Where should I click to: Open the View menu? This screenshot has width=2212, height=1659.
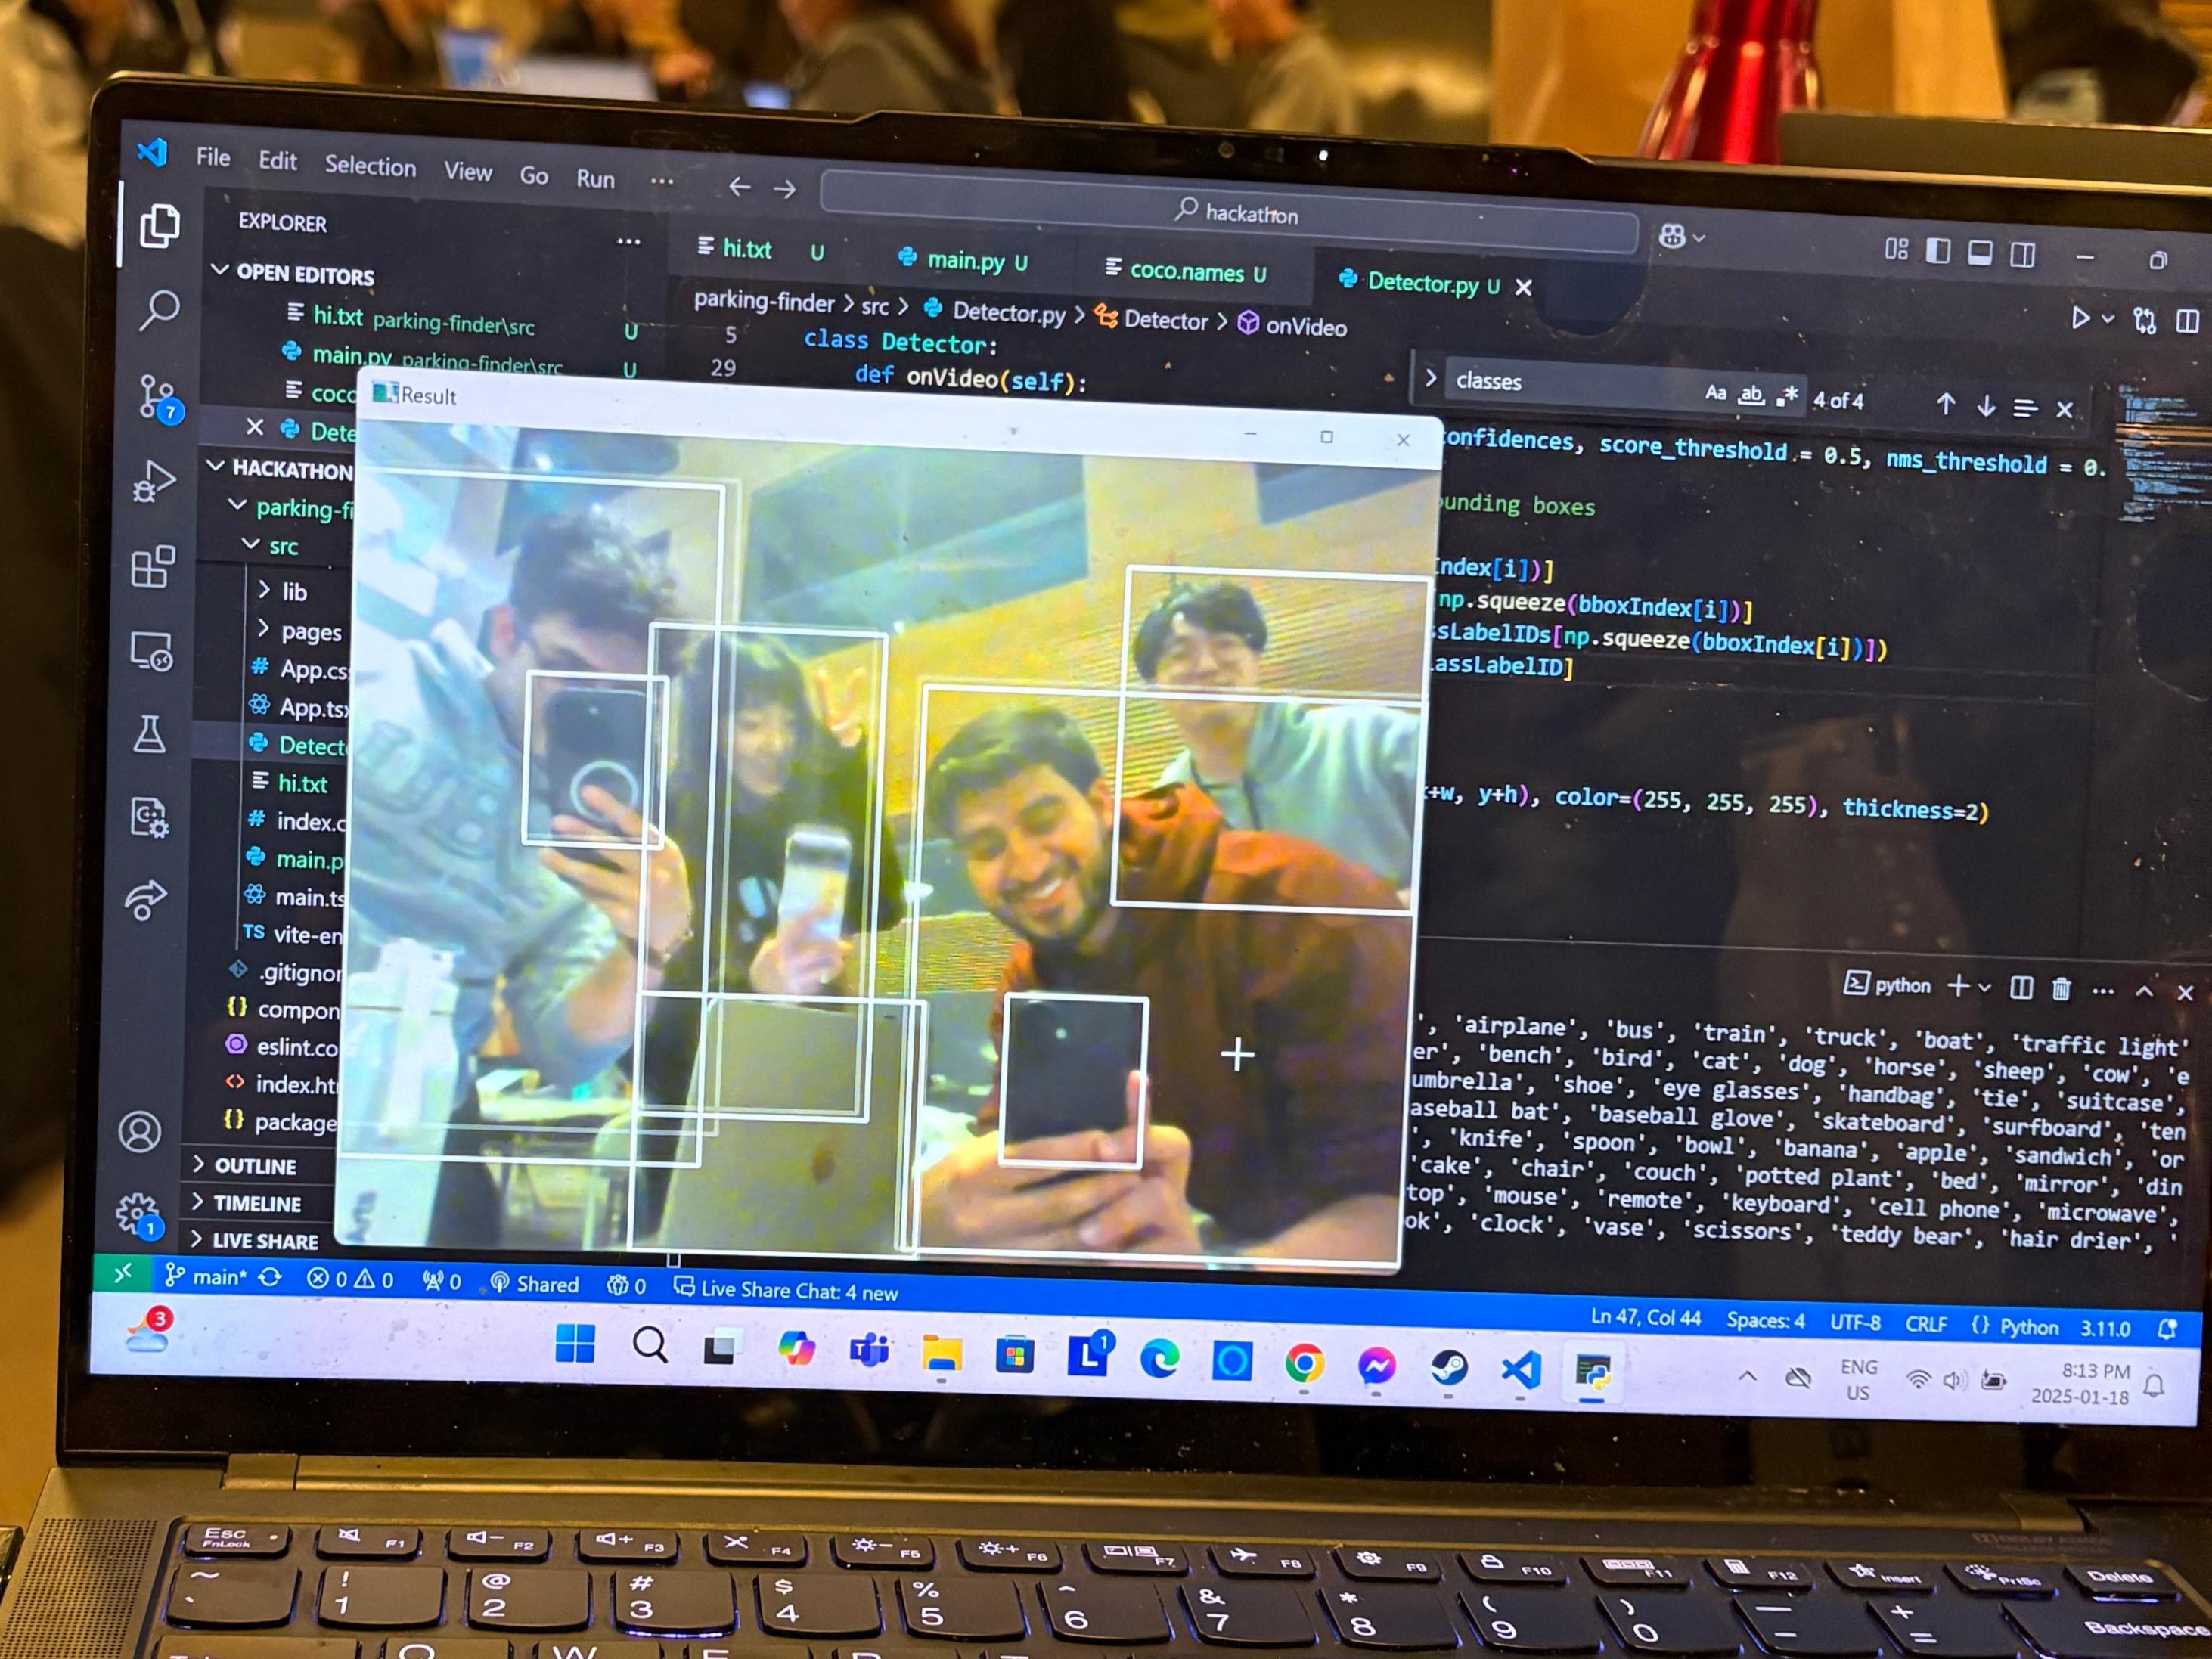click(x=468, y=172)
